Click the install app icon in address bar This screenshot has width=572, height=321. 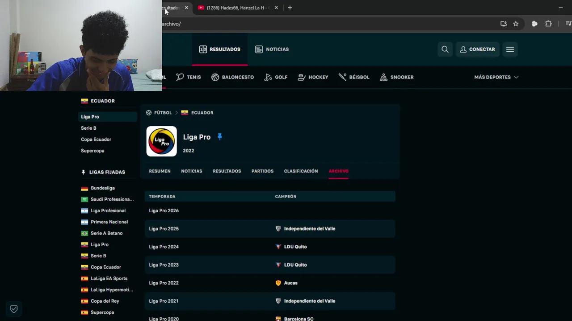504,24
